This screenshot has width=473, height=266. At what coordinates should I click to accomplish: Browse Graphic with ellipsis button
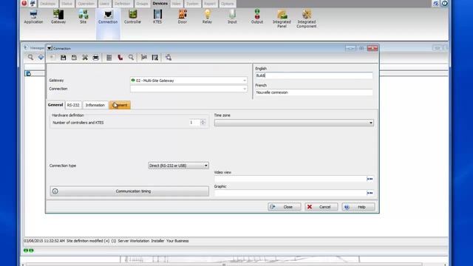click(370, 193)
